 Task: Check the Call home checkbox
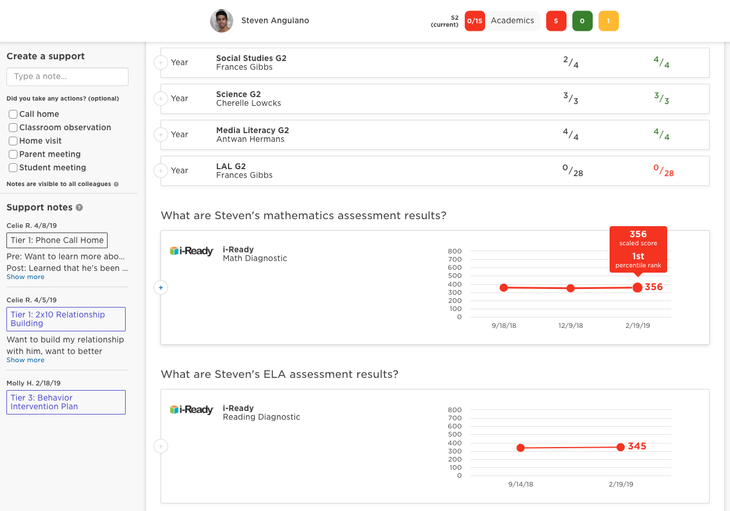(13, 115)
